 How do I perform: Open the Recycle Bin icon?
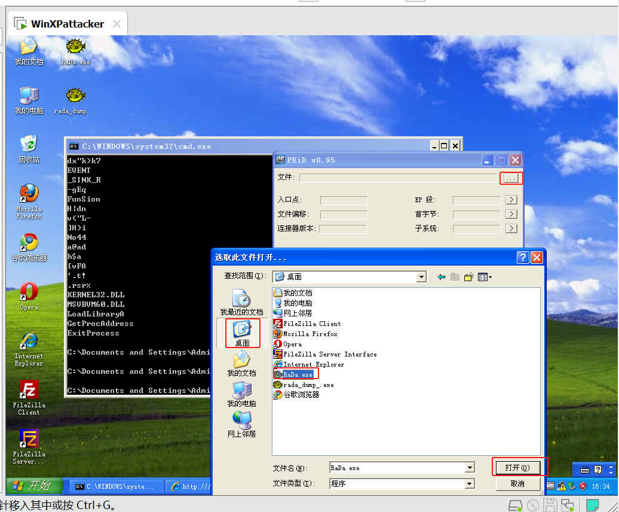point(29,150)
